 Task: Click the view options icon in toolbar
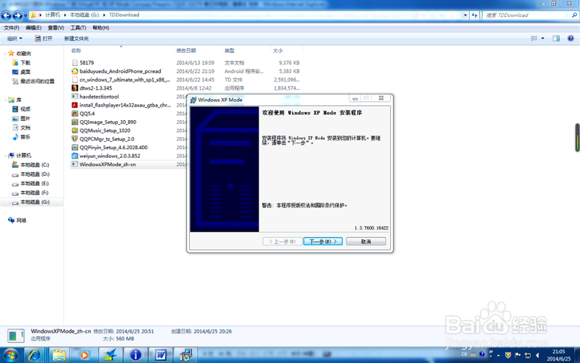point(534,38)
